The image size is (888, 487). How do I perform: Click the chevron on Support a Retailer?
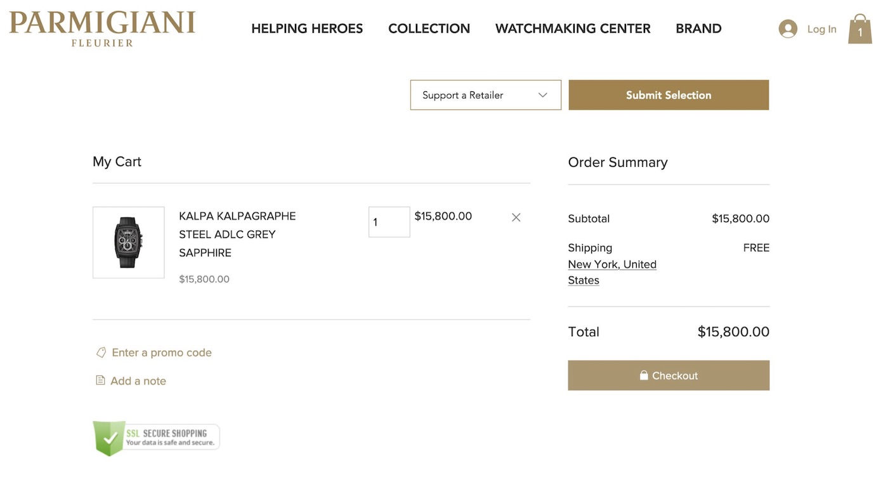point(543,94)
